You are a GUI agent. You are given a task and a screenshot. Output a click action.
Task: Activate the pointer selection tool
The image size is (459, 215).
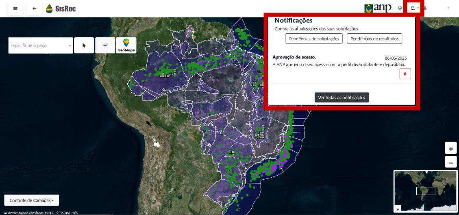(84, 45)
